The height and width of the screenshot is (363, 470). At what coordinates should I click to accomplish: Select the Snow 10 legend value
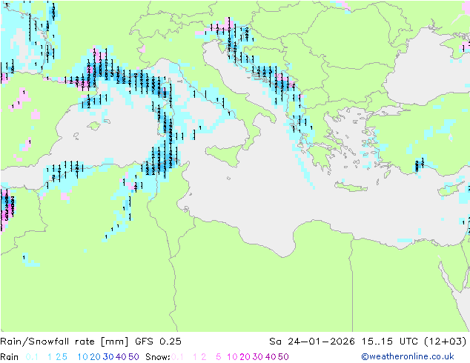pyautogui.click(x=232, y=357)
